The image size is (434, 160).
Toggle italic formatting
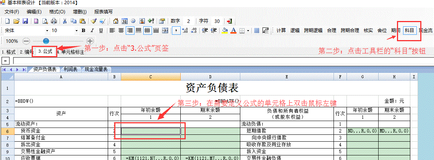(92, 31)
